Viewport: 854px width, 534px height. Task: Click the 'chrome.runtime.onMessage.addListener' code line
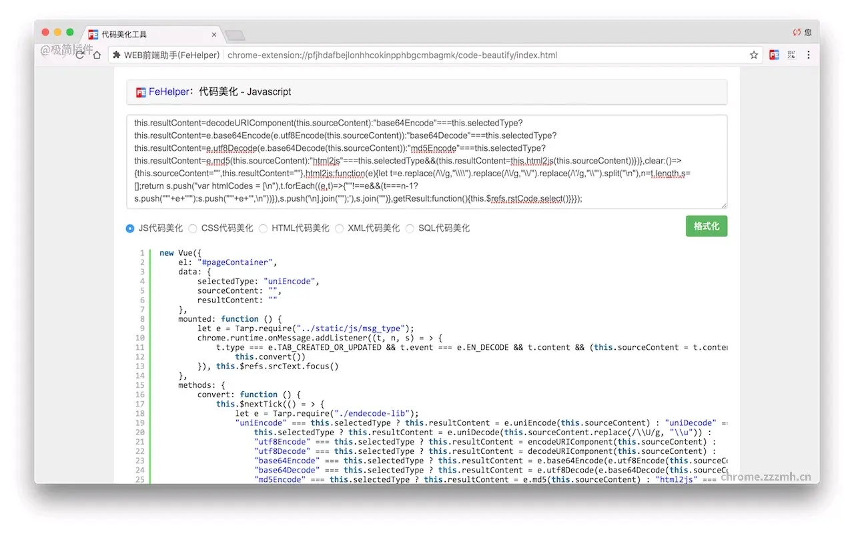click(320, 338)
